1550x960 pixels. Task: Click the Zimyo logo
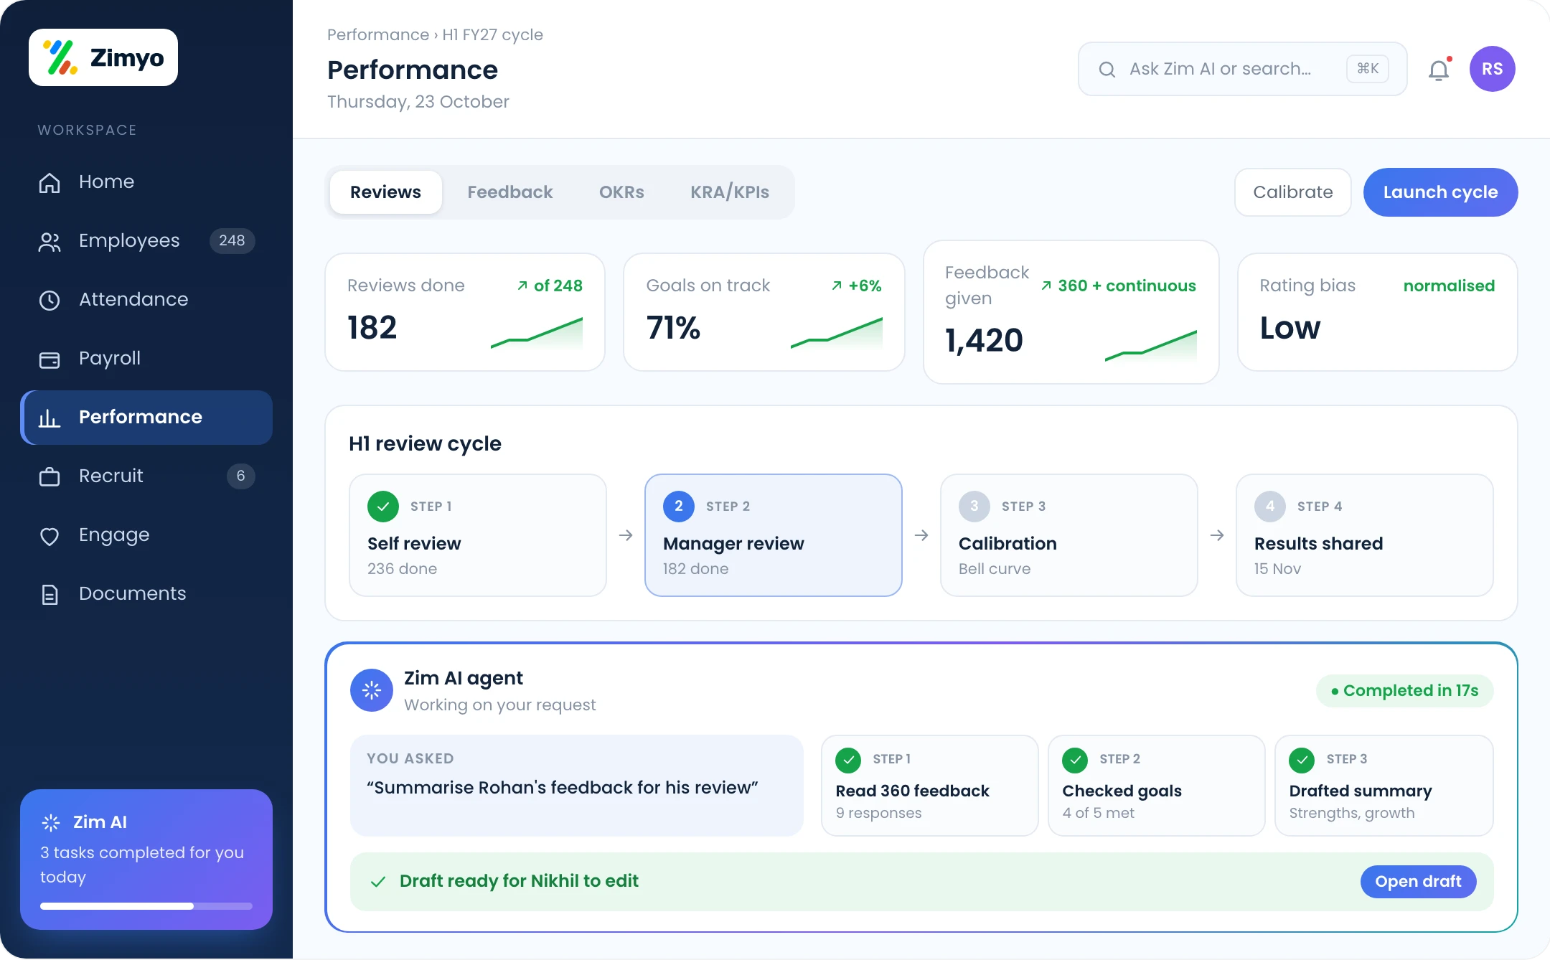103,57
